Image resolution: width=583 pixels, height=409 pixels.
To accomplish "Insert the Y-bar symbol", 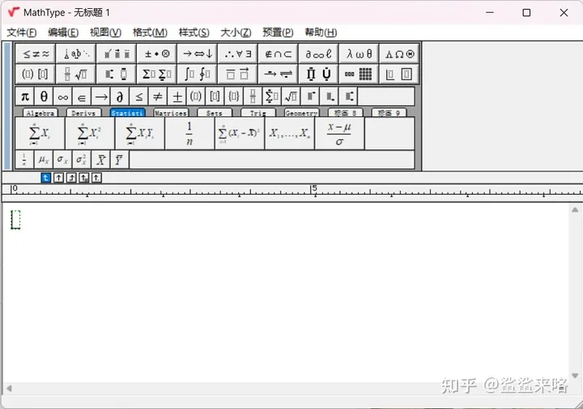I will point(119,160).
